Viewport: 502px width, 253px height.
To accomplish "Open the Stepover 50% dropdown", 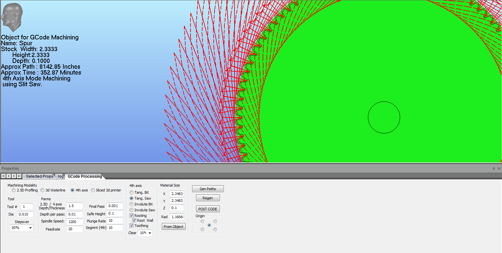I will click(22, 228).
